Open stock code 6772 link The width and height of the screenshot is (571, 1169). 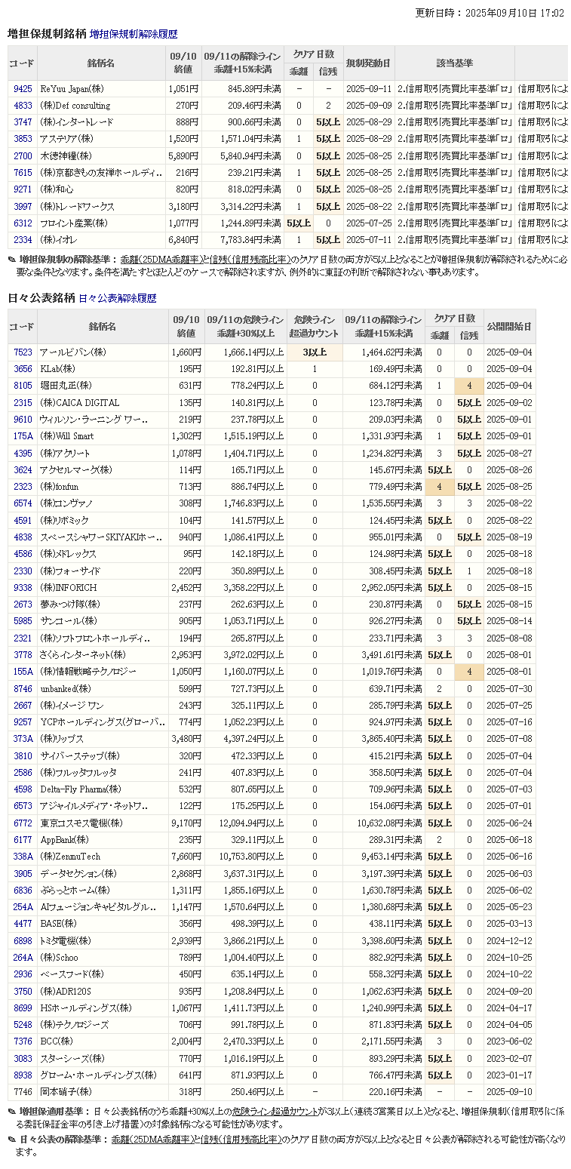click(23, 823)
